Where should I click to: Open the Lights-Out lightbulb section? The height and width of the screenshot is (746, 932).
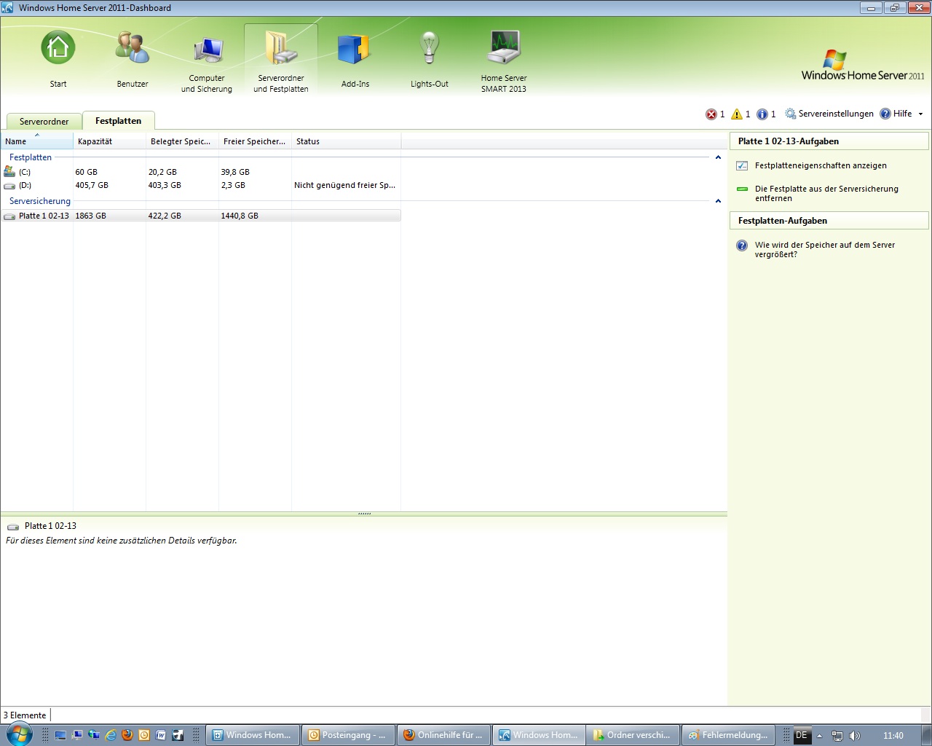(430, 60)
